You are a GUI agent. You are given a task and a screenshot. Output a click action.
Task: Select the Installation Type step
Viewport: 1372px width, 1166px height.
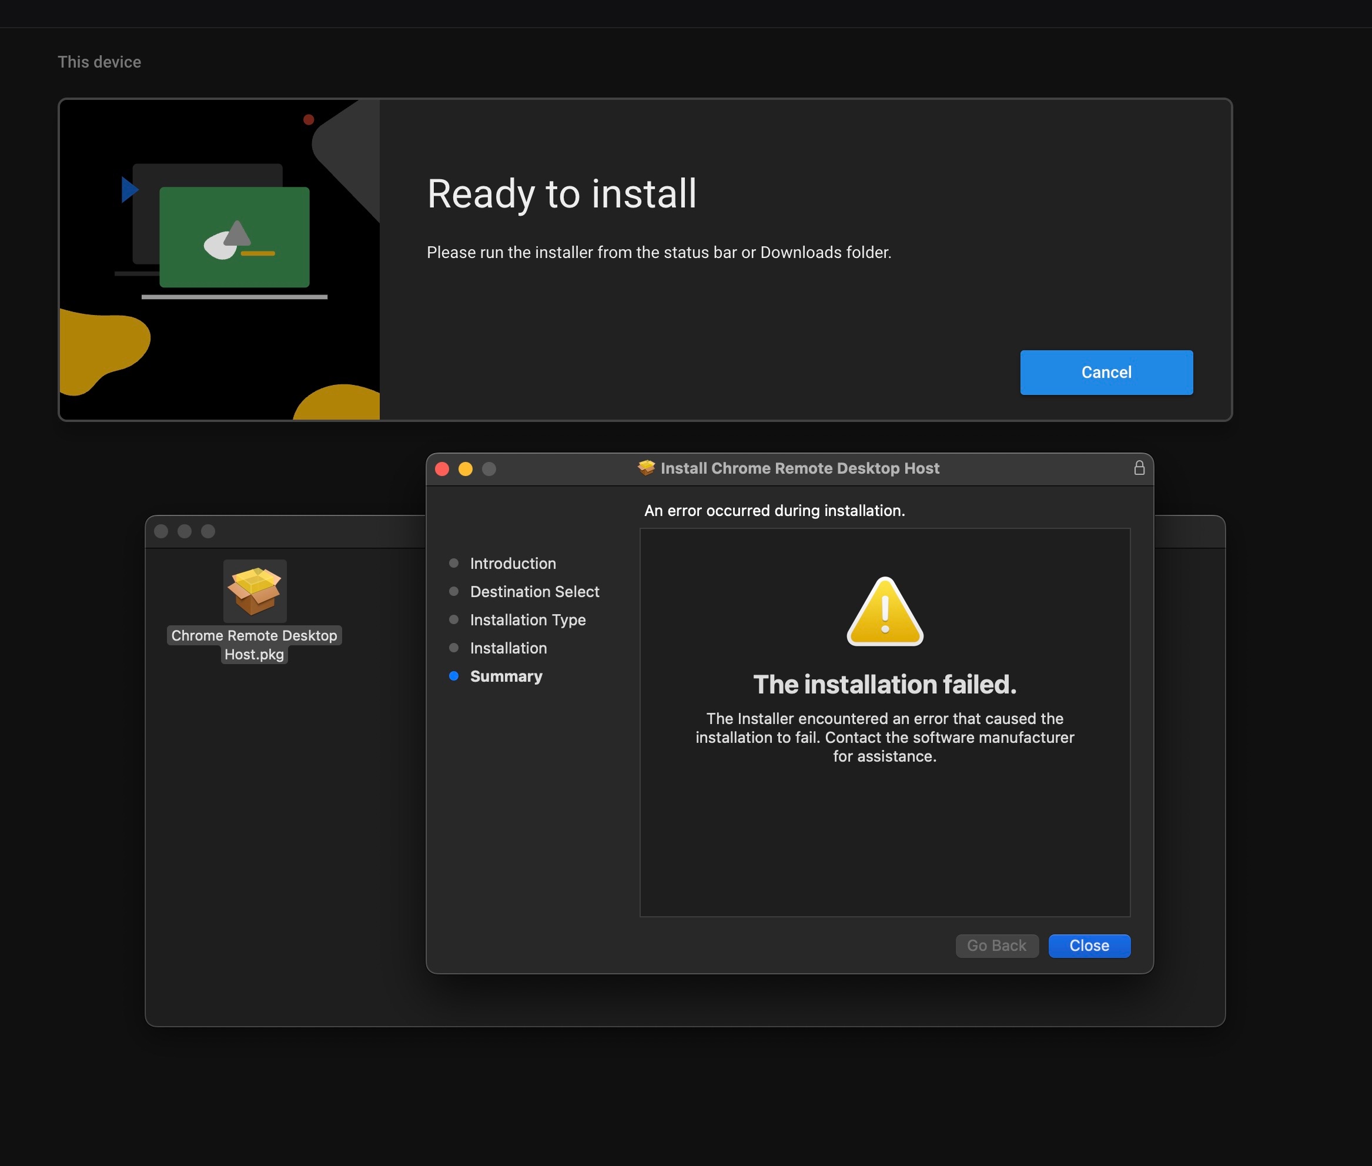click(x=528, y=620)
